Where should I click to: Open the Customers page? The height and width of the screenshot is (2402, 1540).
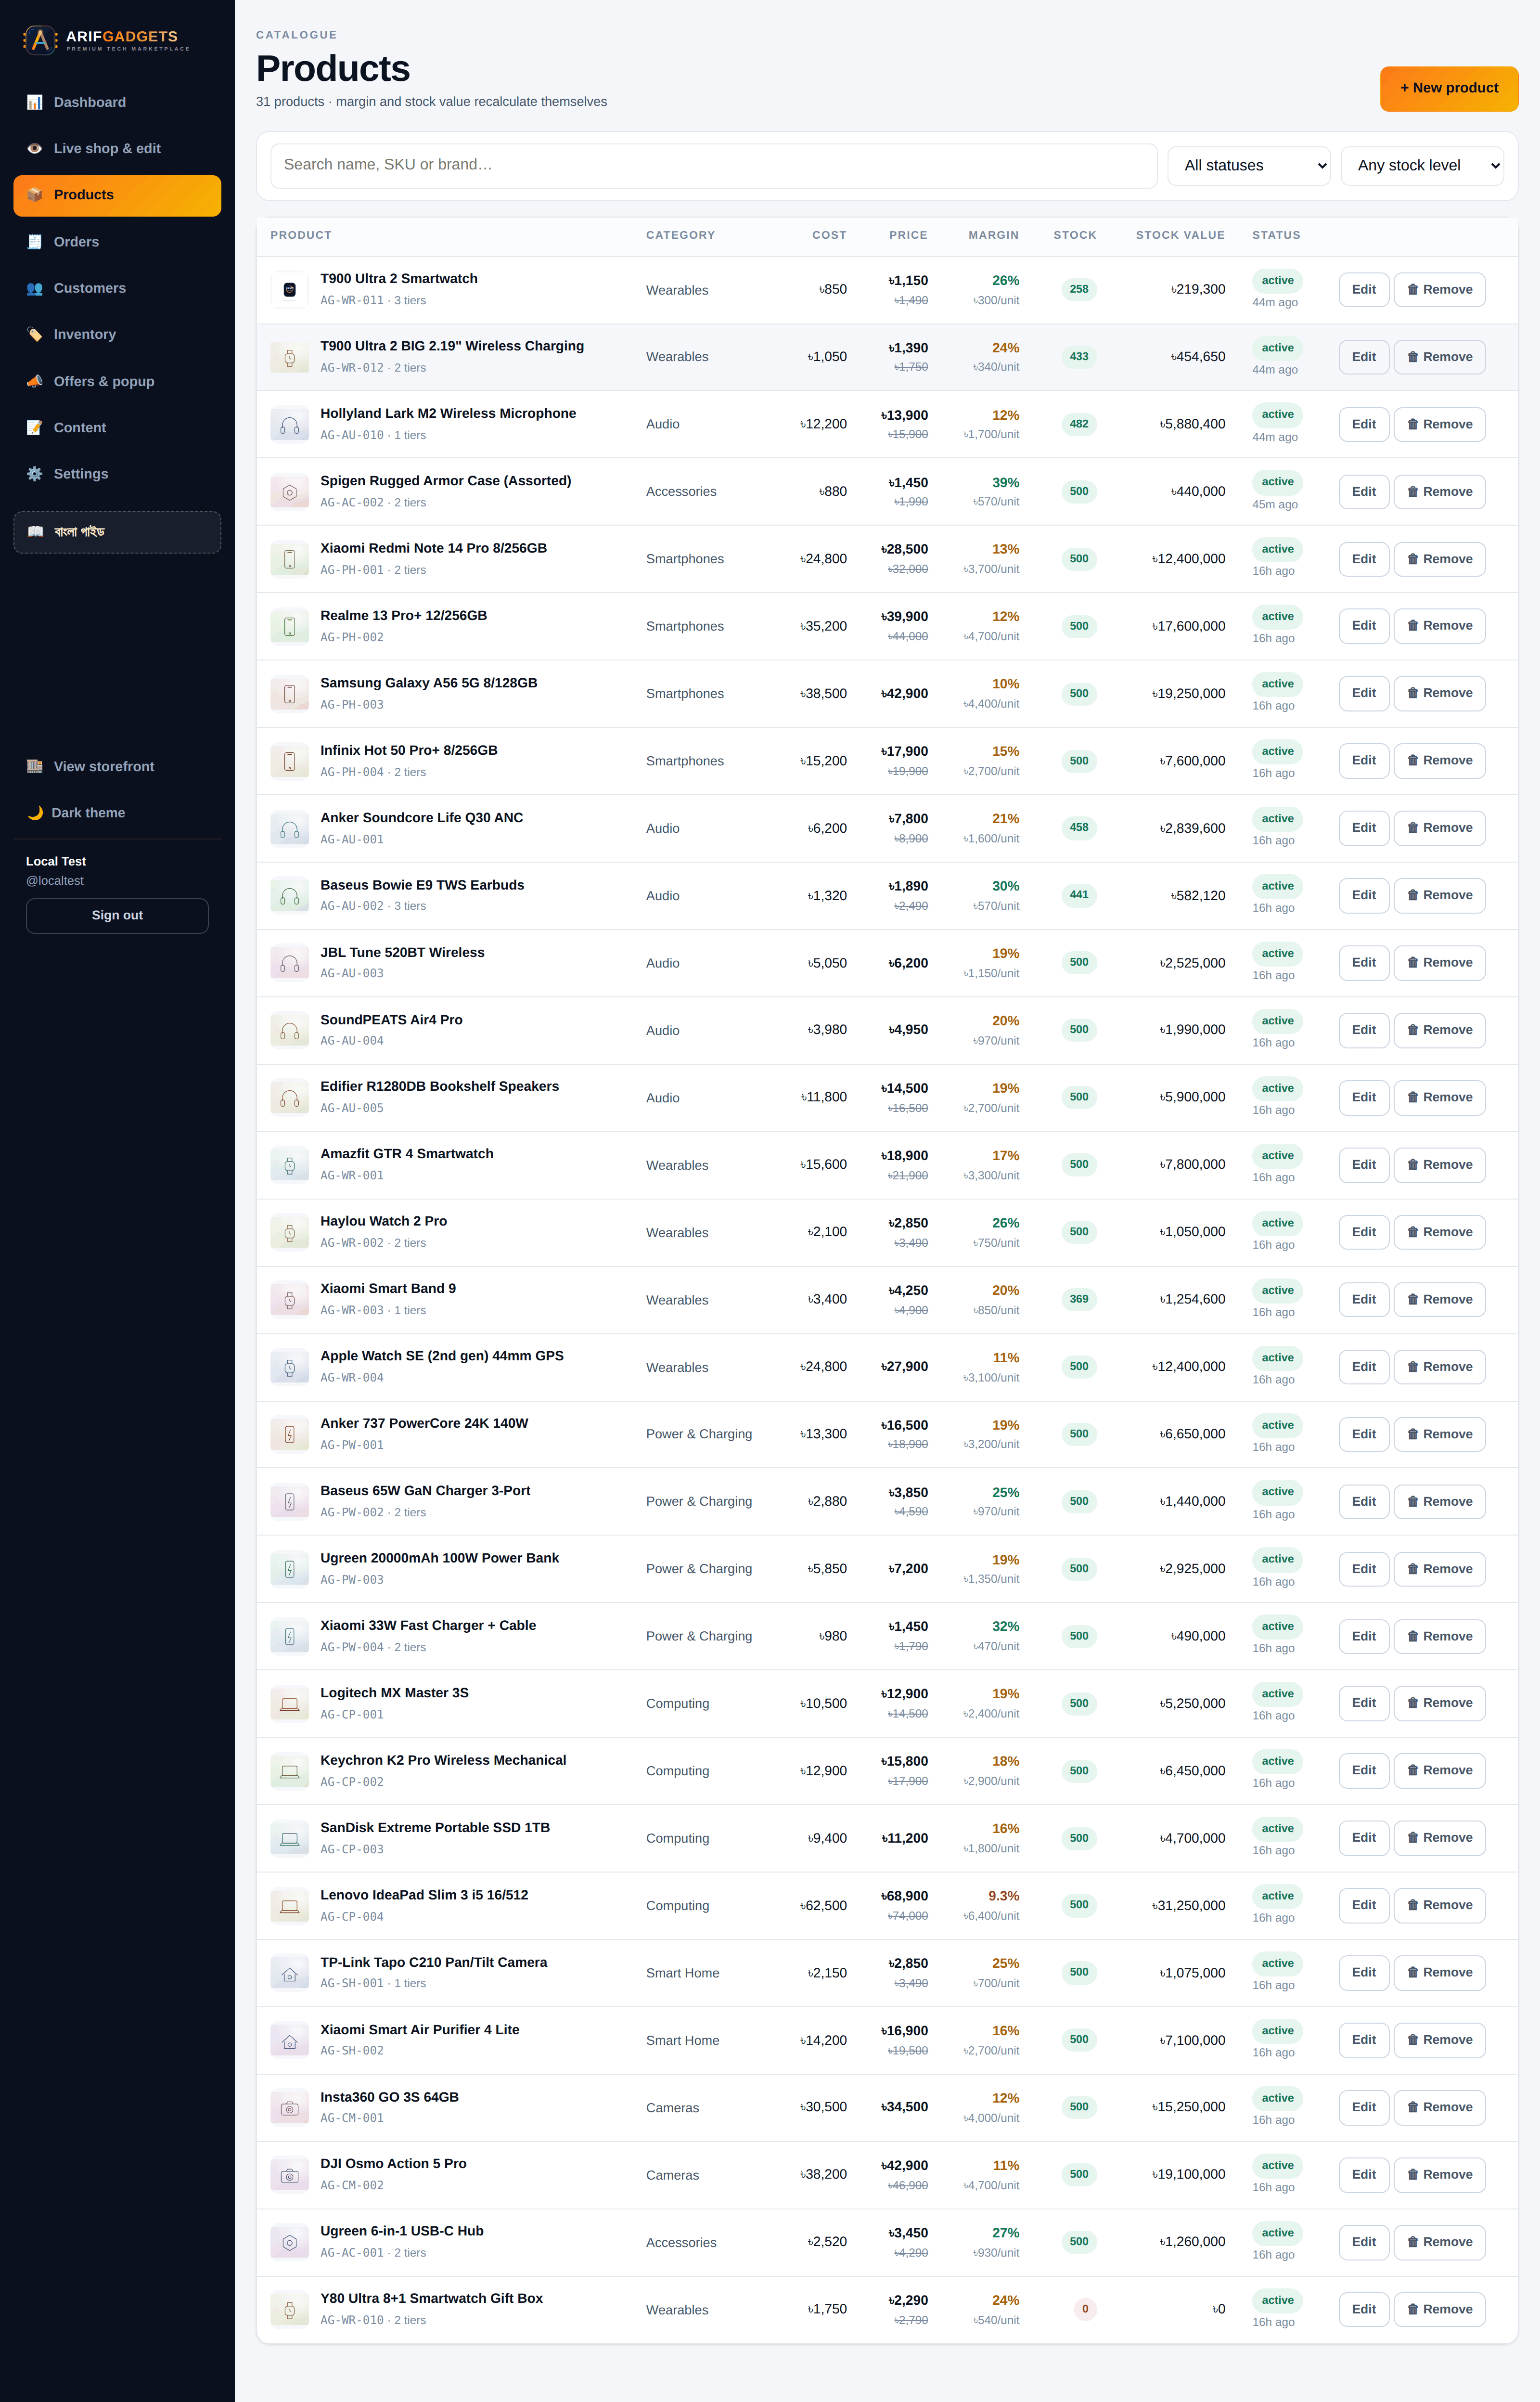pos(117,288)
